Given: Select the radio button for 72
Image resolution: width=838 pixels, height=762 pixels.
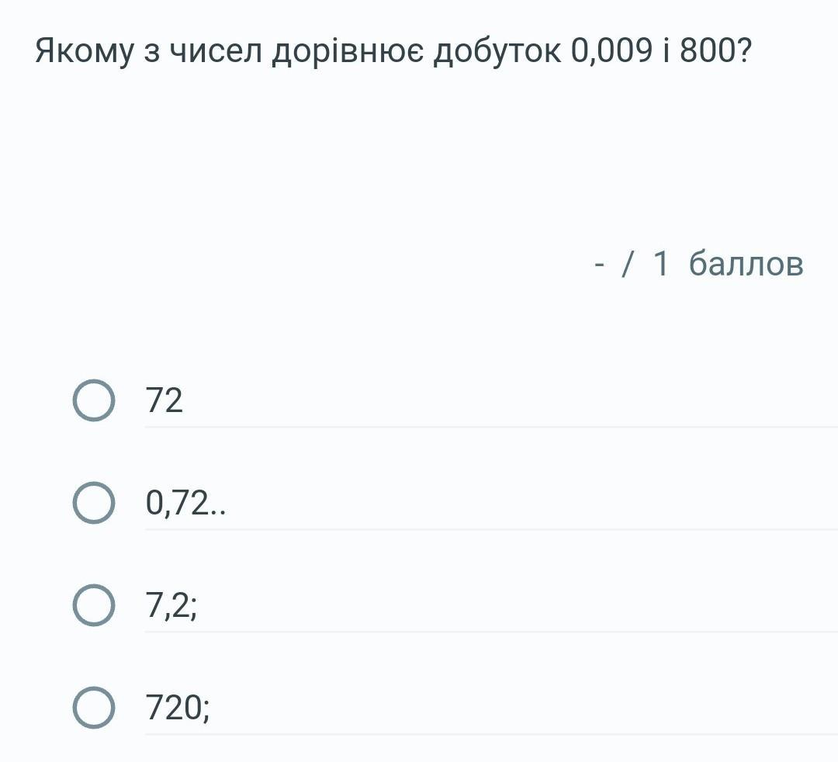Looking at the screenshot, I should click(x=94, y=400).
